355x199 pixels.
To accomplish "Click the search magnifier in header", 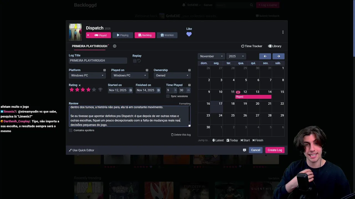I will tap(252, 5).
